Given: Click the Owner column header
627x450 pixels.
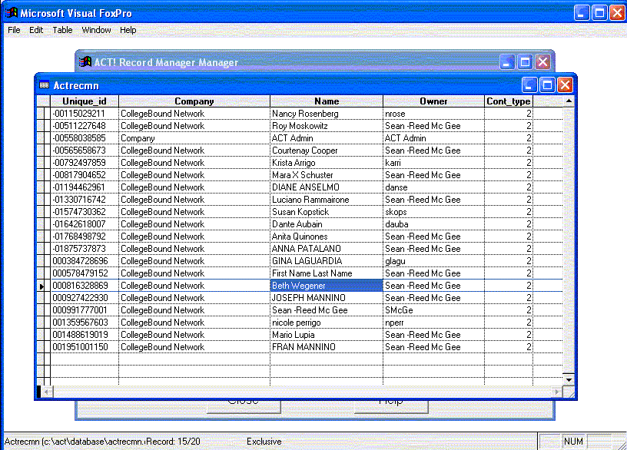Looking at the screenshot, I should point(433,101).
